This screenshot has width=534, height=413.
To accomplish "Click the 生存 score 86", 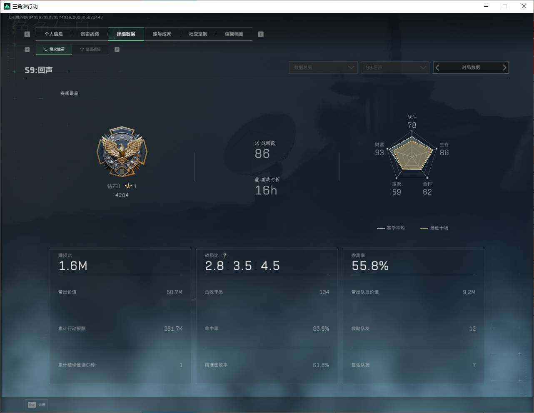I will pos(444,153).
